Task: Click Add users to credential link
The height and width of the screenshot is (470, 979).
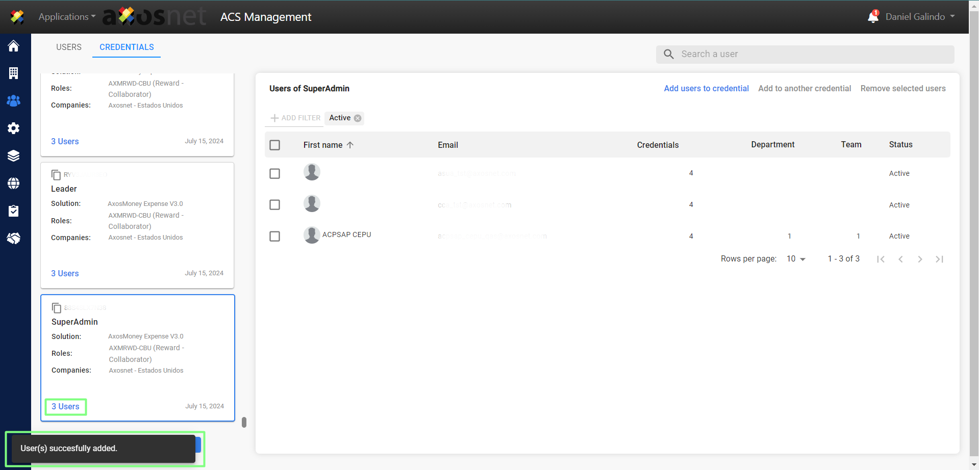Action: click(706, 89)
